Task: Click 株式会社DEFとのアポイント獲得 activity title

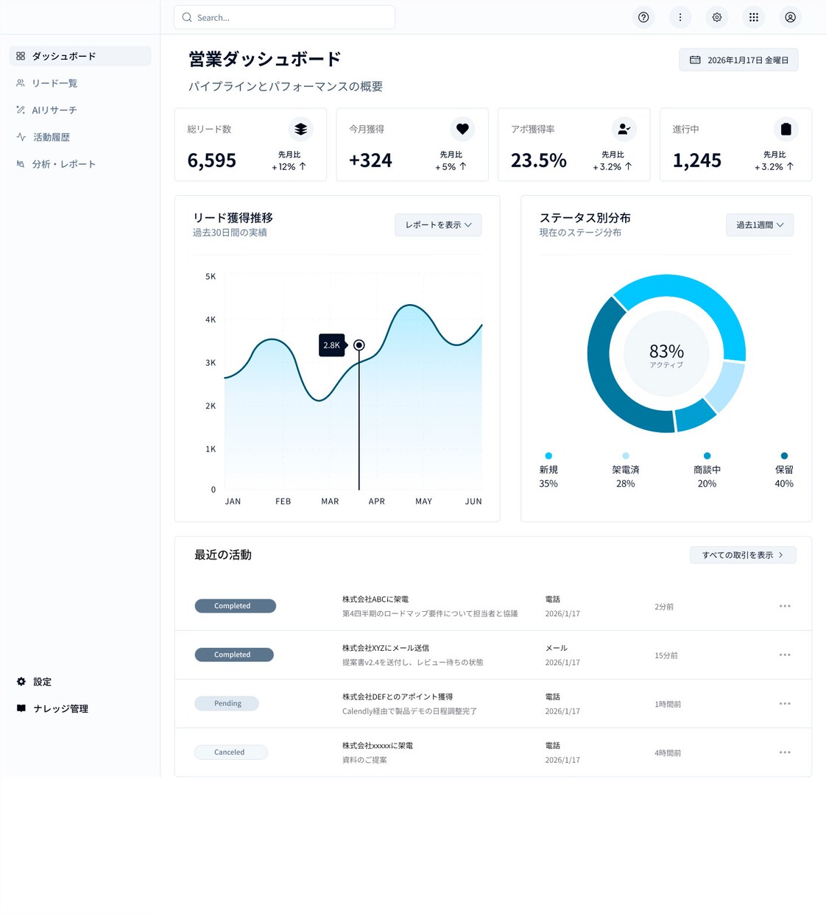Action: click(398, 697)
